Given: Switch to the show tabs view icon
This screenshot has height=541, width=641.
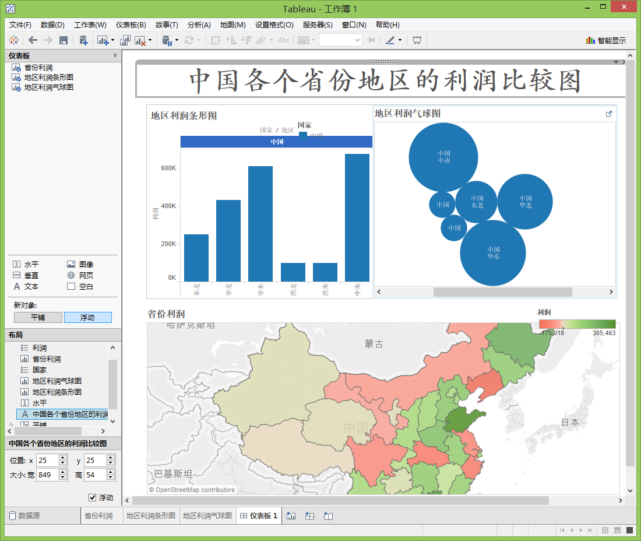Looking at the screenshot, I should [629, 531].
